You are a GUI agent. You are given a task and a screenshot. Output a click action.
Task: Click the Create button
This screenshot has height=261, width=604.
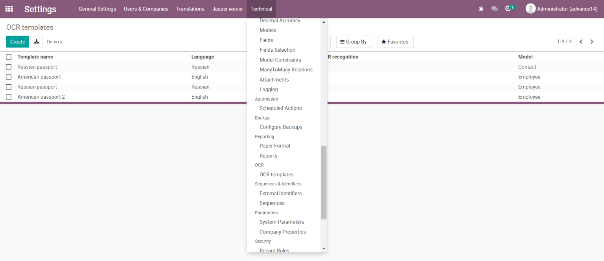[18, 42]
